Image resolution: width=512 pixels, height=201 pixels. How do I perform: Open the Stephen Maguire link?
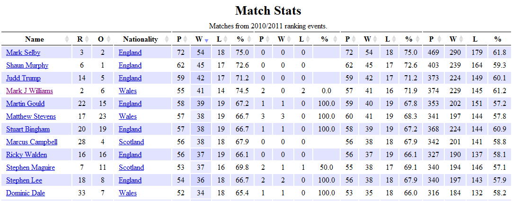pyautogui.click(x=30, y=167)
